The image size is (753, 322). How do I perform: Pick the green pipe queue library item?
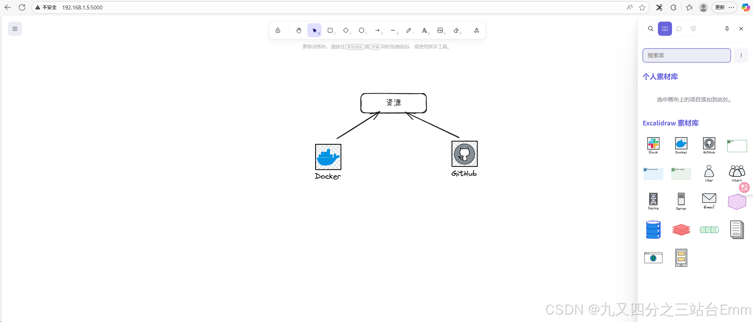(709, 230)
